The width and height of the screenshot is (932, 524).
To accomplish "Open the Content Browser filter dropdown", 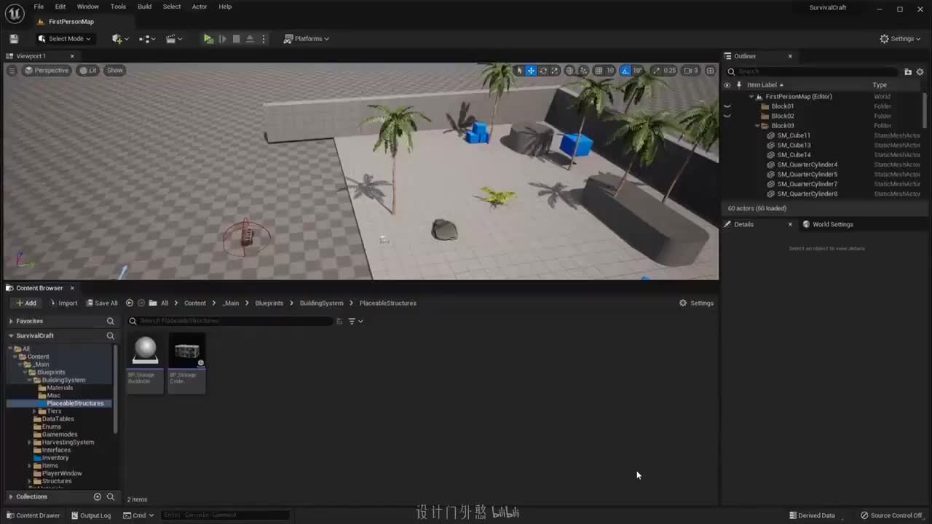I will pyautogui.click(x=355, y=321).
